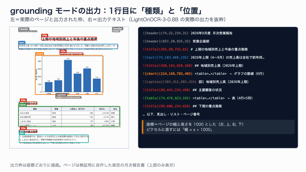Click the chart bar labeled 238

point(78,83)
